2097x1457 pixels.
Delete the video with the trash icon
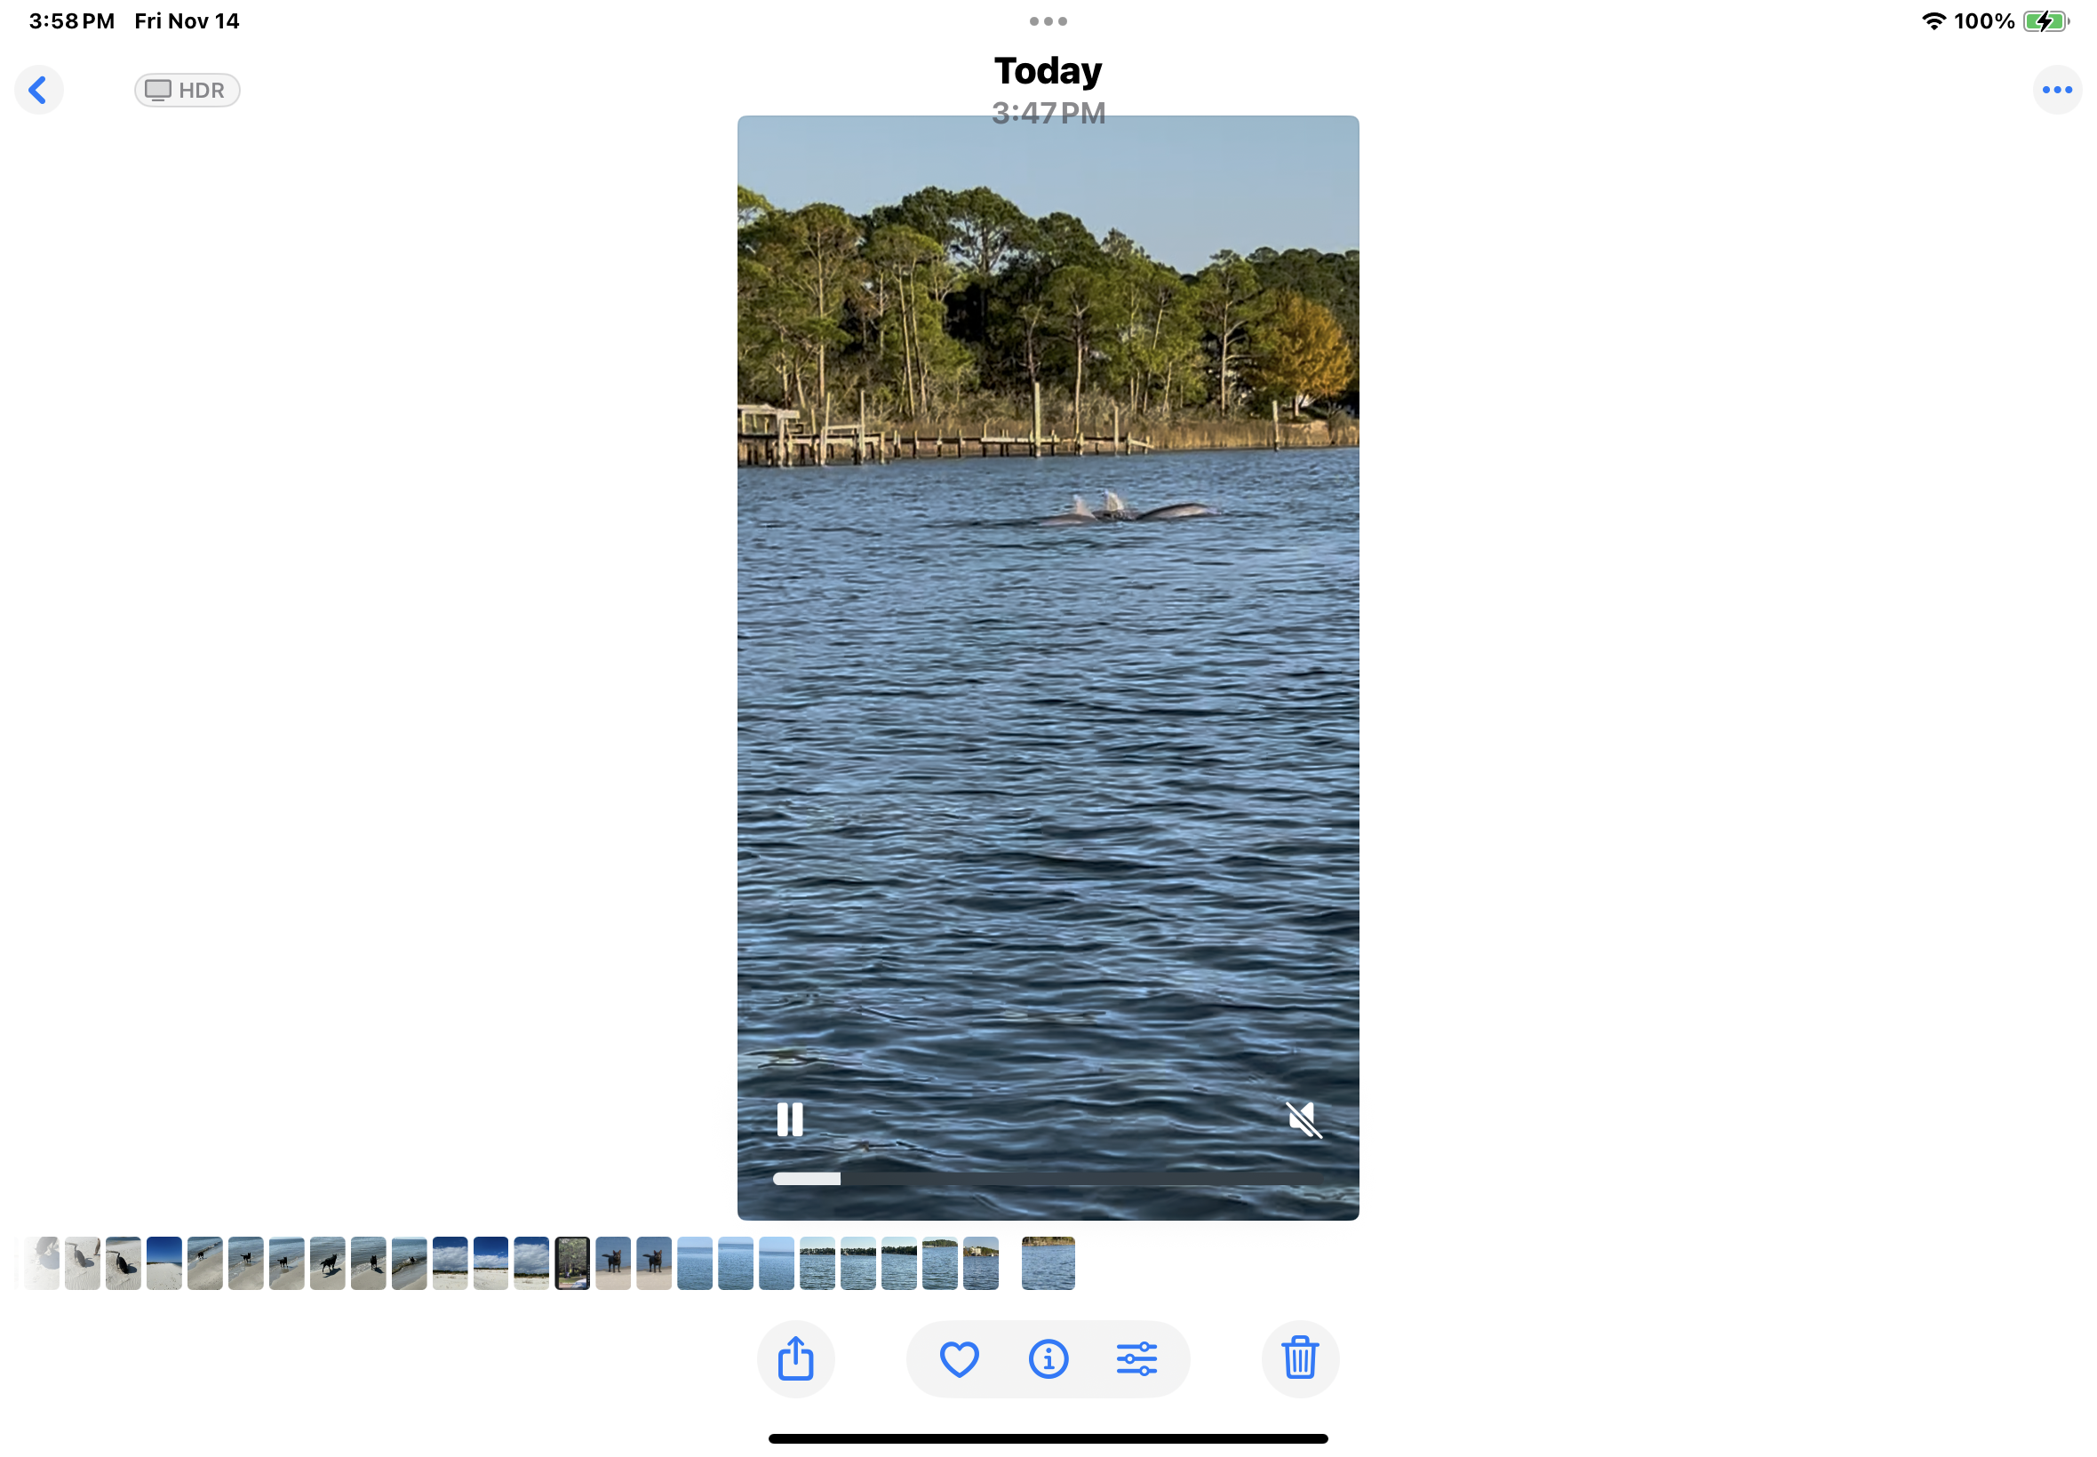point(1299,1358)
